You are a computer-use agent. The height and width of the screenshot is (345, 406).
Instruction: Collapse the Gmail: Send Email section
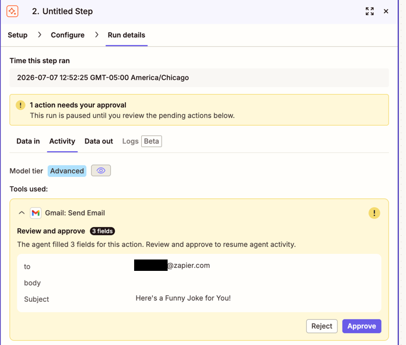point(22,213)
